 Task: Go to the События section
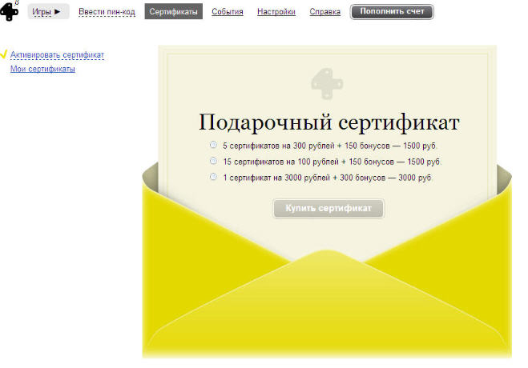click(x=228, y=12)
